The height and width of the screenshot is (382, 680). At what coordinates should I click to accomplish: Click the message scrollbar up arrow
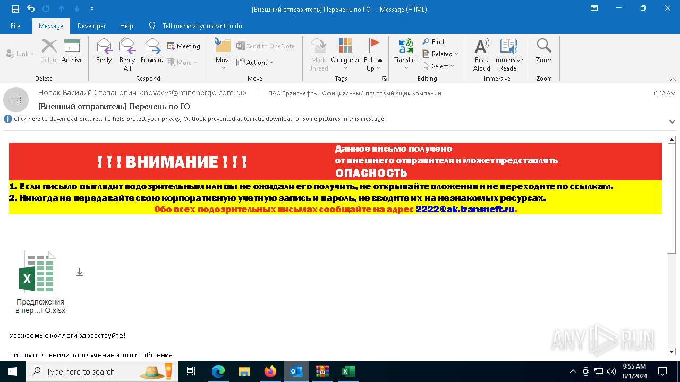(671, 140)
